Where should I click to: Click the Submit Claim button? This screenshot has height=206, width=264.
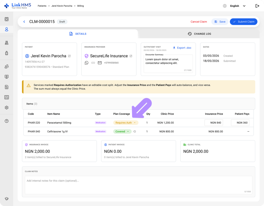tap(243, 22)
